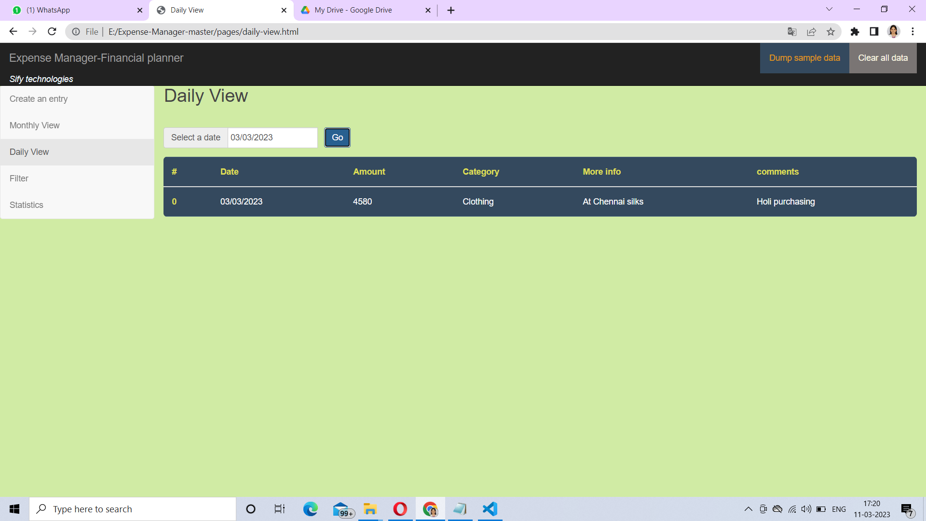Open Opera browser from the taskbar
Image resolution: width=926 pixels, height=521 pixels.
(x=400, y=508)
